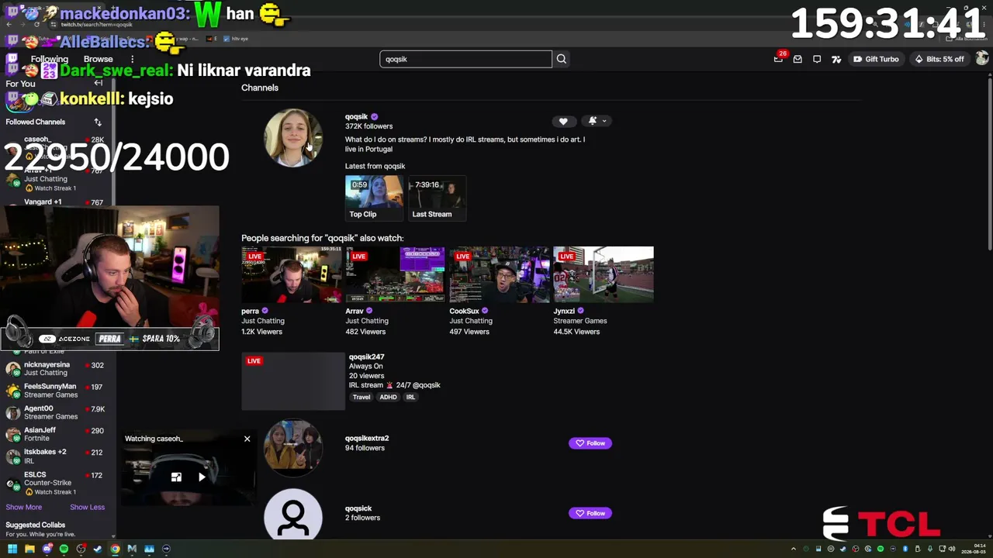Open File Explorer from the taskbar
993x558 pixels.
[29, 549]
